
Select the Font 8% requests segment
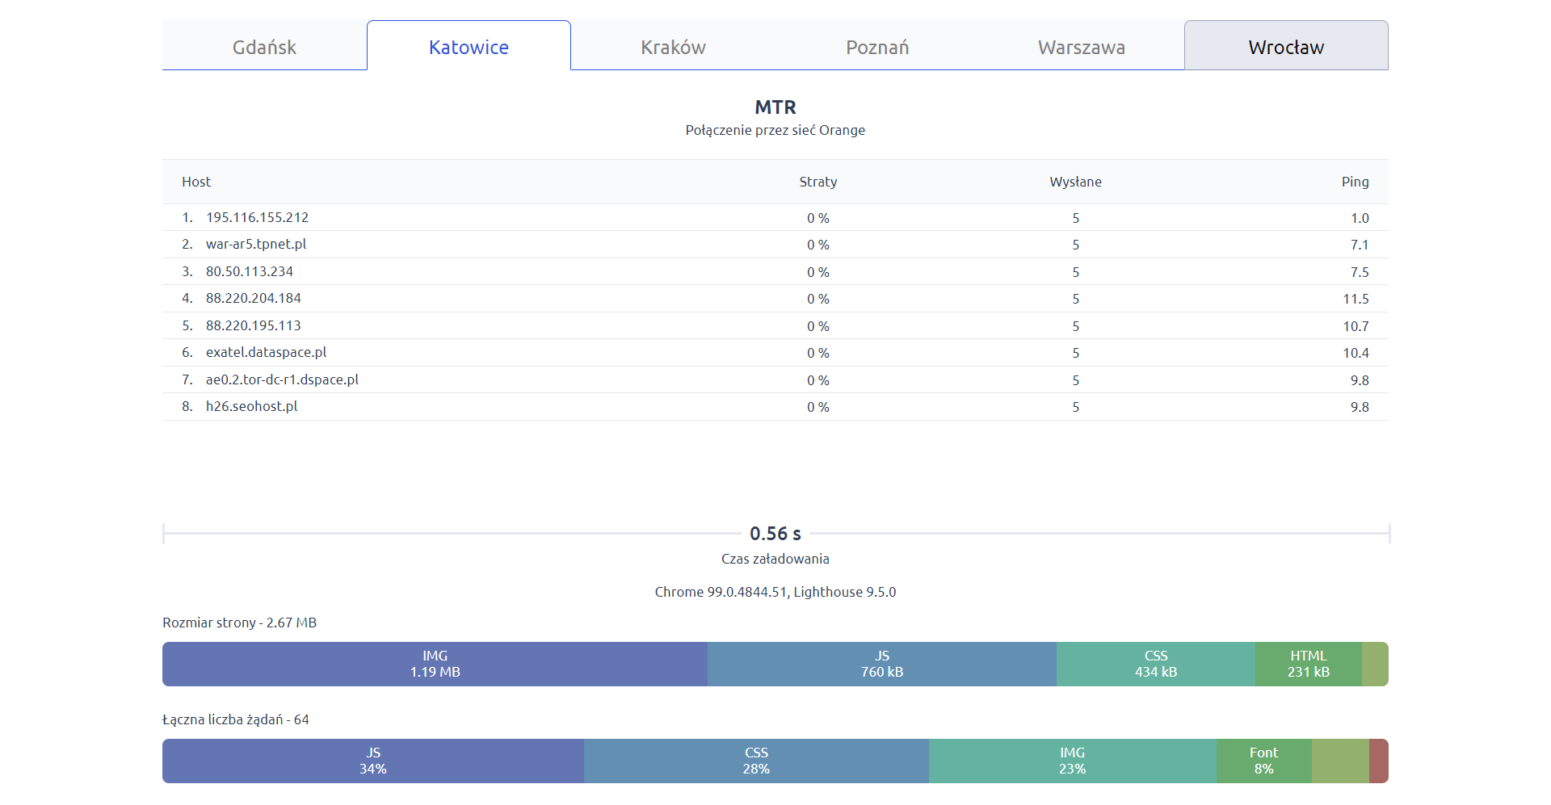1263,761
